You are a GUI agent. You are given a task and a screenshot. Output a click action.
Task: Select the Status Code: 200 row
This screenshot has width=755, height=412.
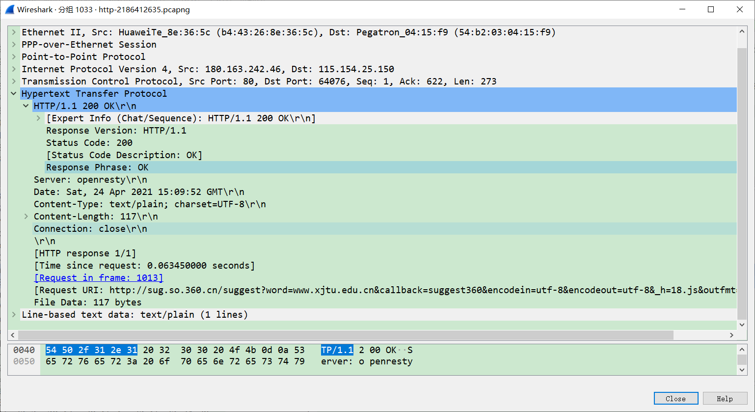tap(391, 143)
